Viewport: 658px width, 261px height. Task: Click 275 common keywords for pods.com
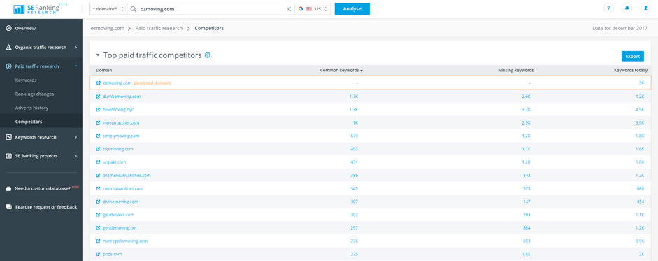click(x=355, y=254)
